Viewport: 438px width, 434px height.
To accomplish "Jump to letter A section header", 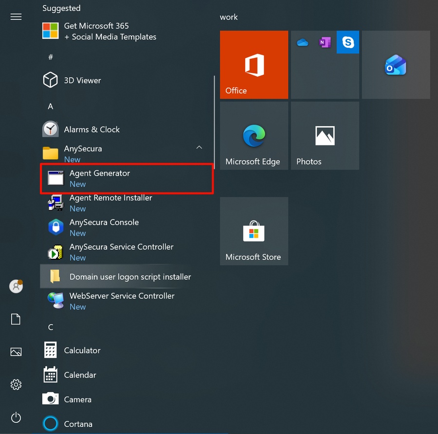I will (51, 106).
